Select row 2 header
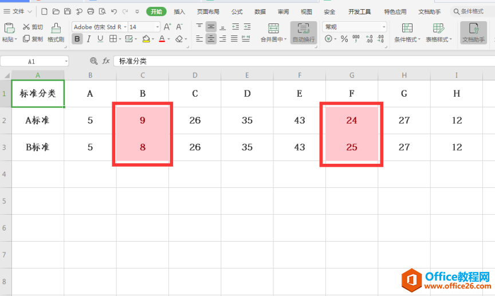Image resolution: width=495 pixels, height=296 pixels. (5, 120)
